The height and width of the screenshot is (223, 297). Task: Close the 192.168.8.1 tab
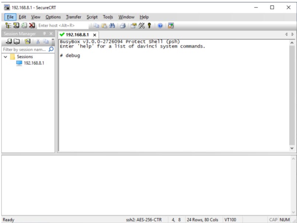coord(95,34)
